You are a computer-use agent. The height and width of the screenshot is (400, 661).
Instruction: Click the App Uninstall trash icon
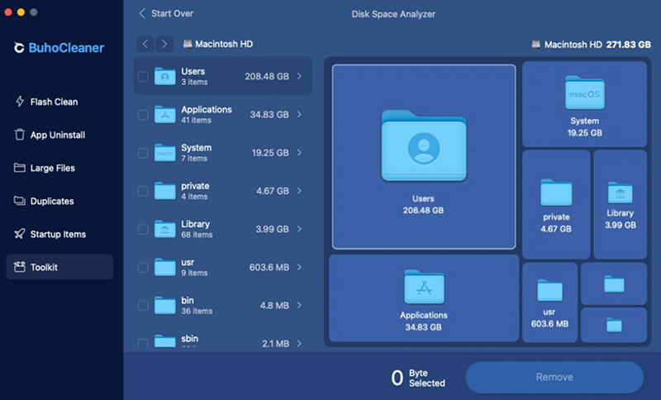click(x=20, y=135)
